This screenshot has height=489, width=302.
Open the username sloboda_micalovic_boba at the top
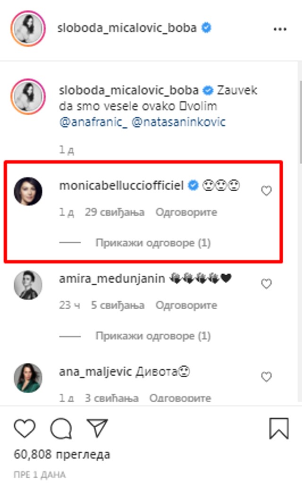coord(127,28)
